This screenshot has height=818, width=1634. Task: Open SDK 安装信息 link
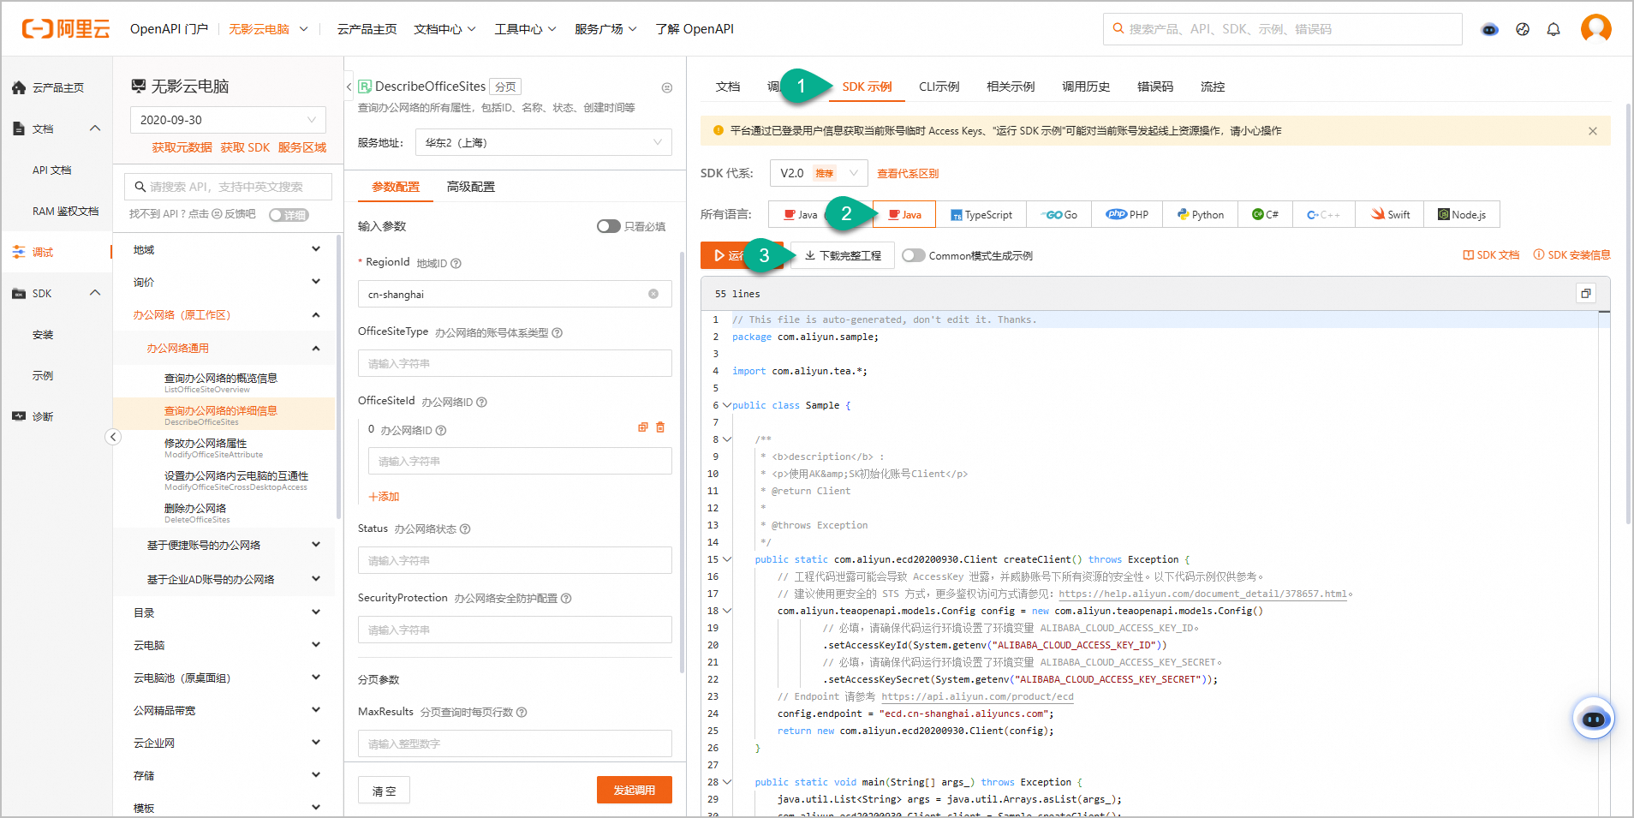click(1571, 255)
